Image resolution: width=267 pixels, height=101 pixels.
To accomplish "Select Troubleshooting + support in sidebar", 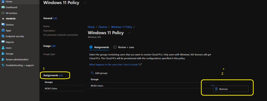I will tap(20, 65).
